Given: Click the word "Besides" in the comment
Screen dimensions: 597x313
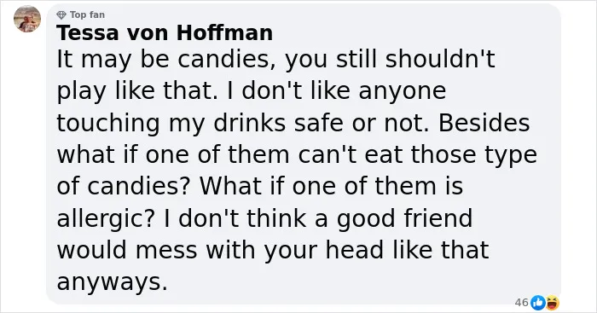Looking at the screenshot, I should point(484,123).
